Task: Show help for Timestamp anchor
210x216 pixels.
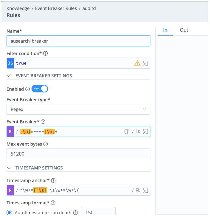Action: point(53,180)
